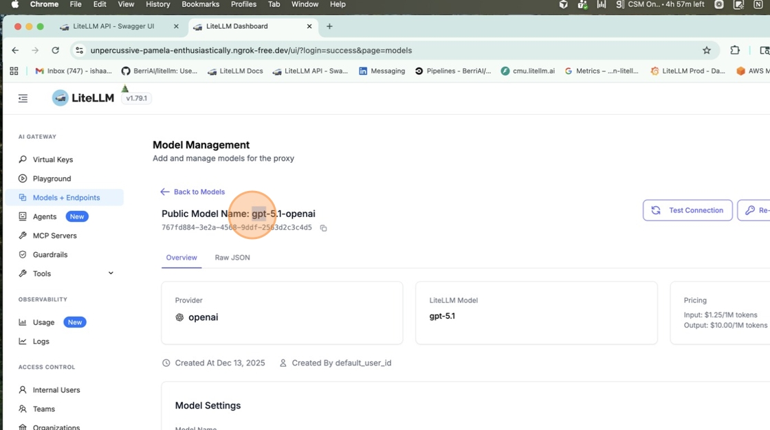Switch to the Raw JSON tab
Viewport: 770px width, 430px height.
(232, 258)
